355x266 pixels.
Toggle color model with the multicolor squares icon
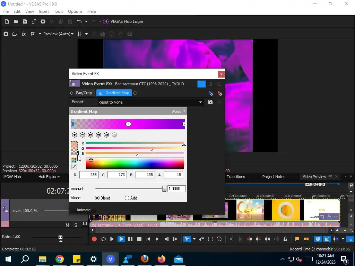[74, 160]
